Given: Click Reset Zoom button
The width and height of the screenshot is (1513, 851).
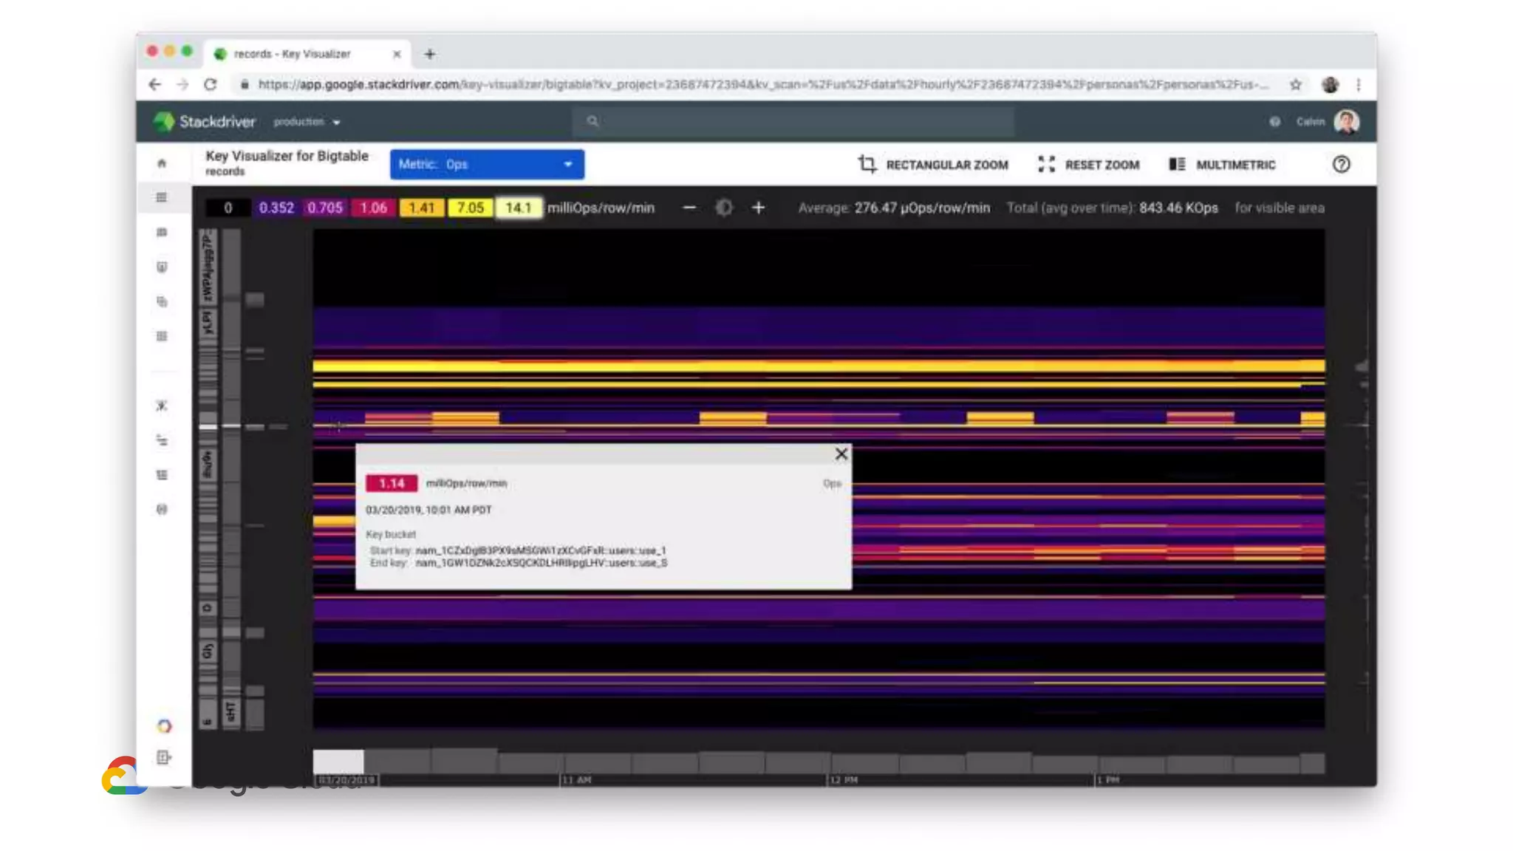Looking at the screenshot, I should pos(1089,165).
